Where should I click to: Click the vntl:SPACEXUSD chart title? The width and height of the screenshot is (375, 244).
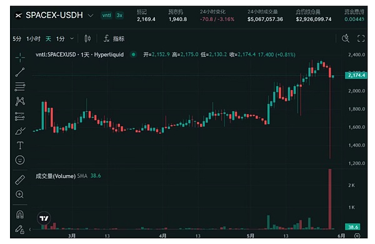[x=79, y=54]
